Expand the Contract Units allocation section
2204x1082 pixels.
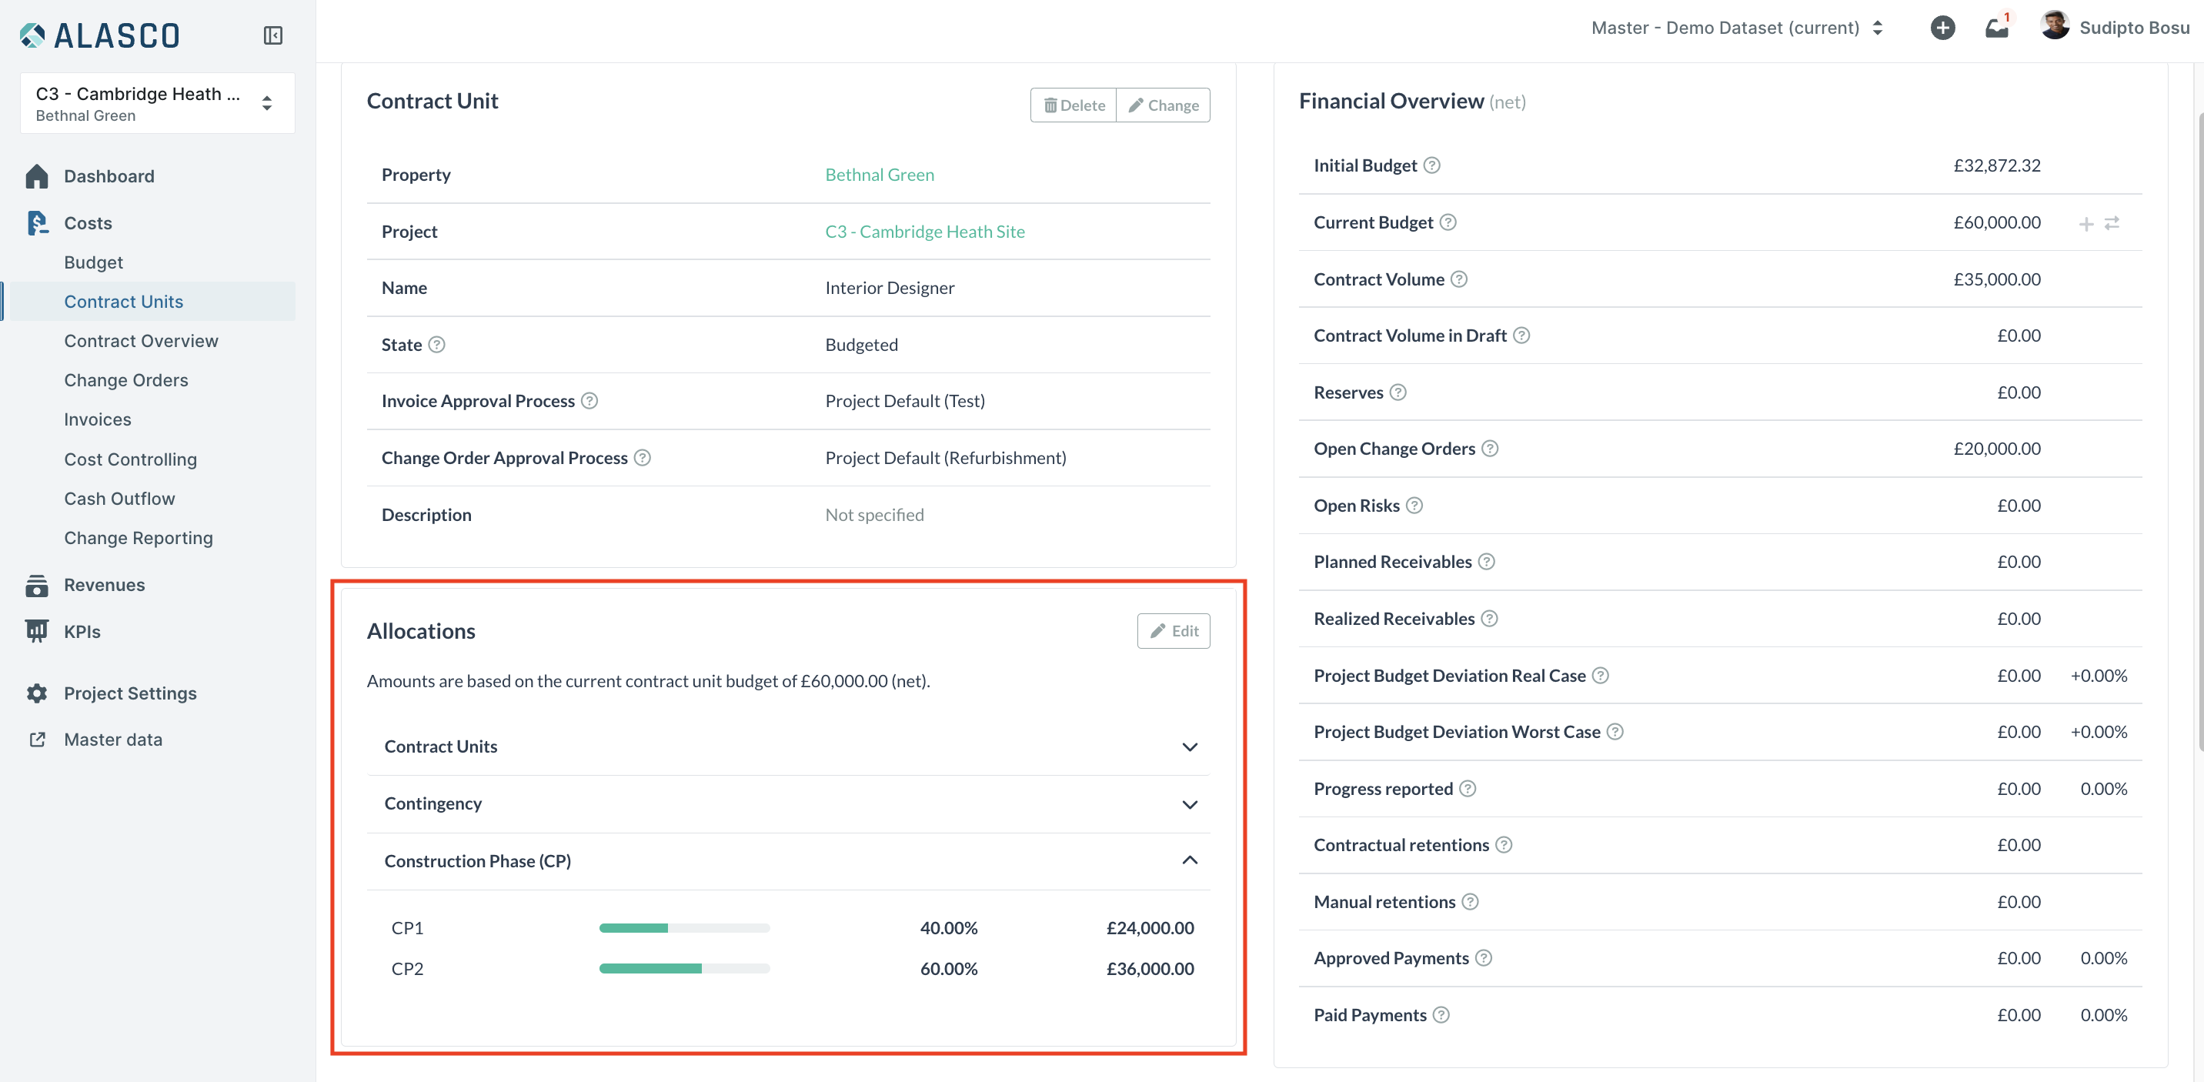1189,746
